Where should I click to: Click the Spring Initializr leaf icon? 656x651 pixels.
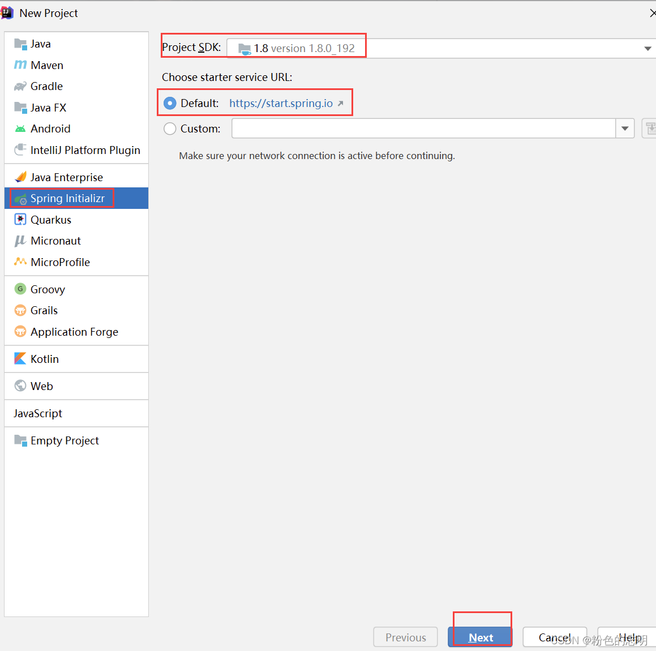20,199
